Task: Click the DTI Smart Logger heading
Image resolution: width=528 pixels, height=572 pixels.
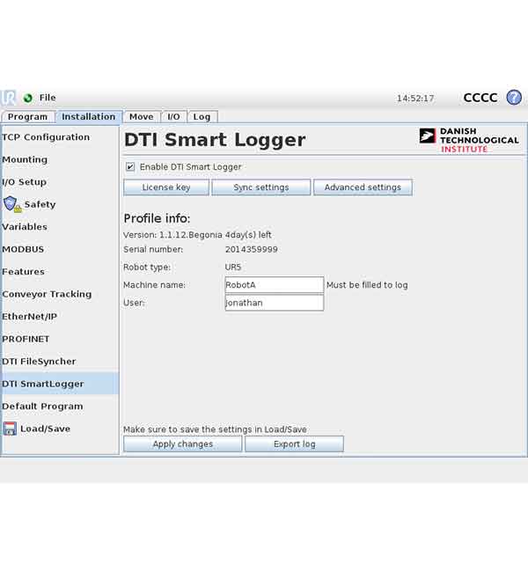Action: click(215, 140)
